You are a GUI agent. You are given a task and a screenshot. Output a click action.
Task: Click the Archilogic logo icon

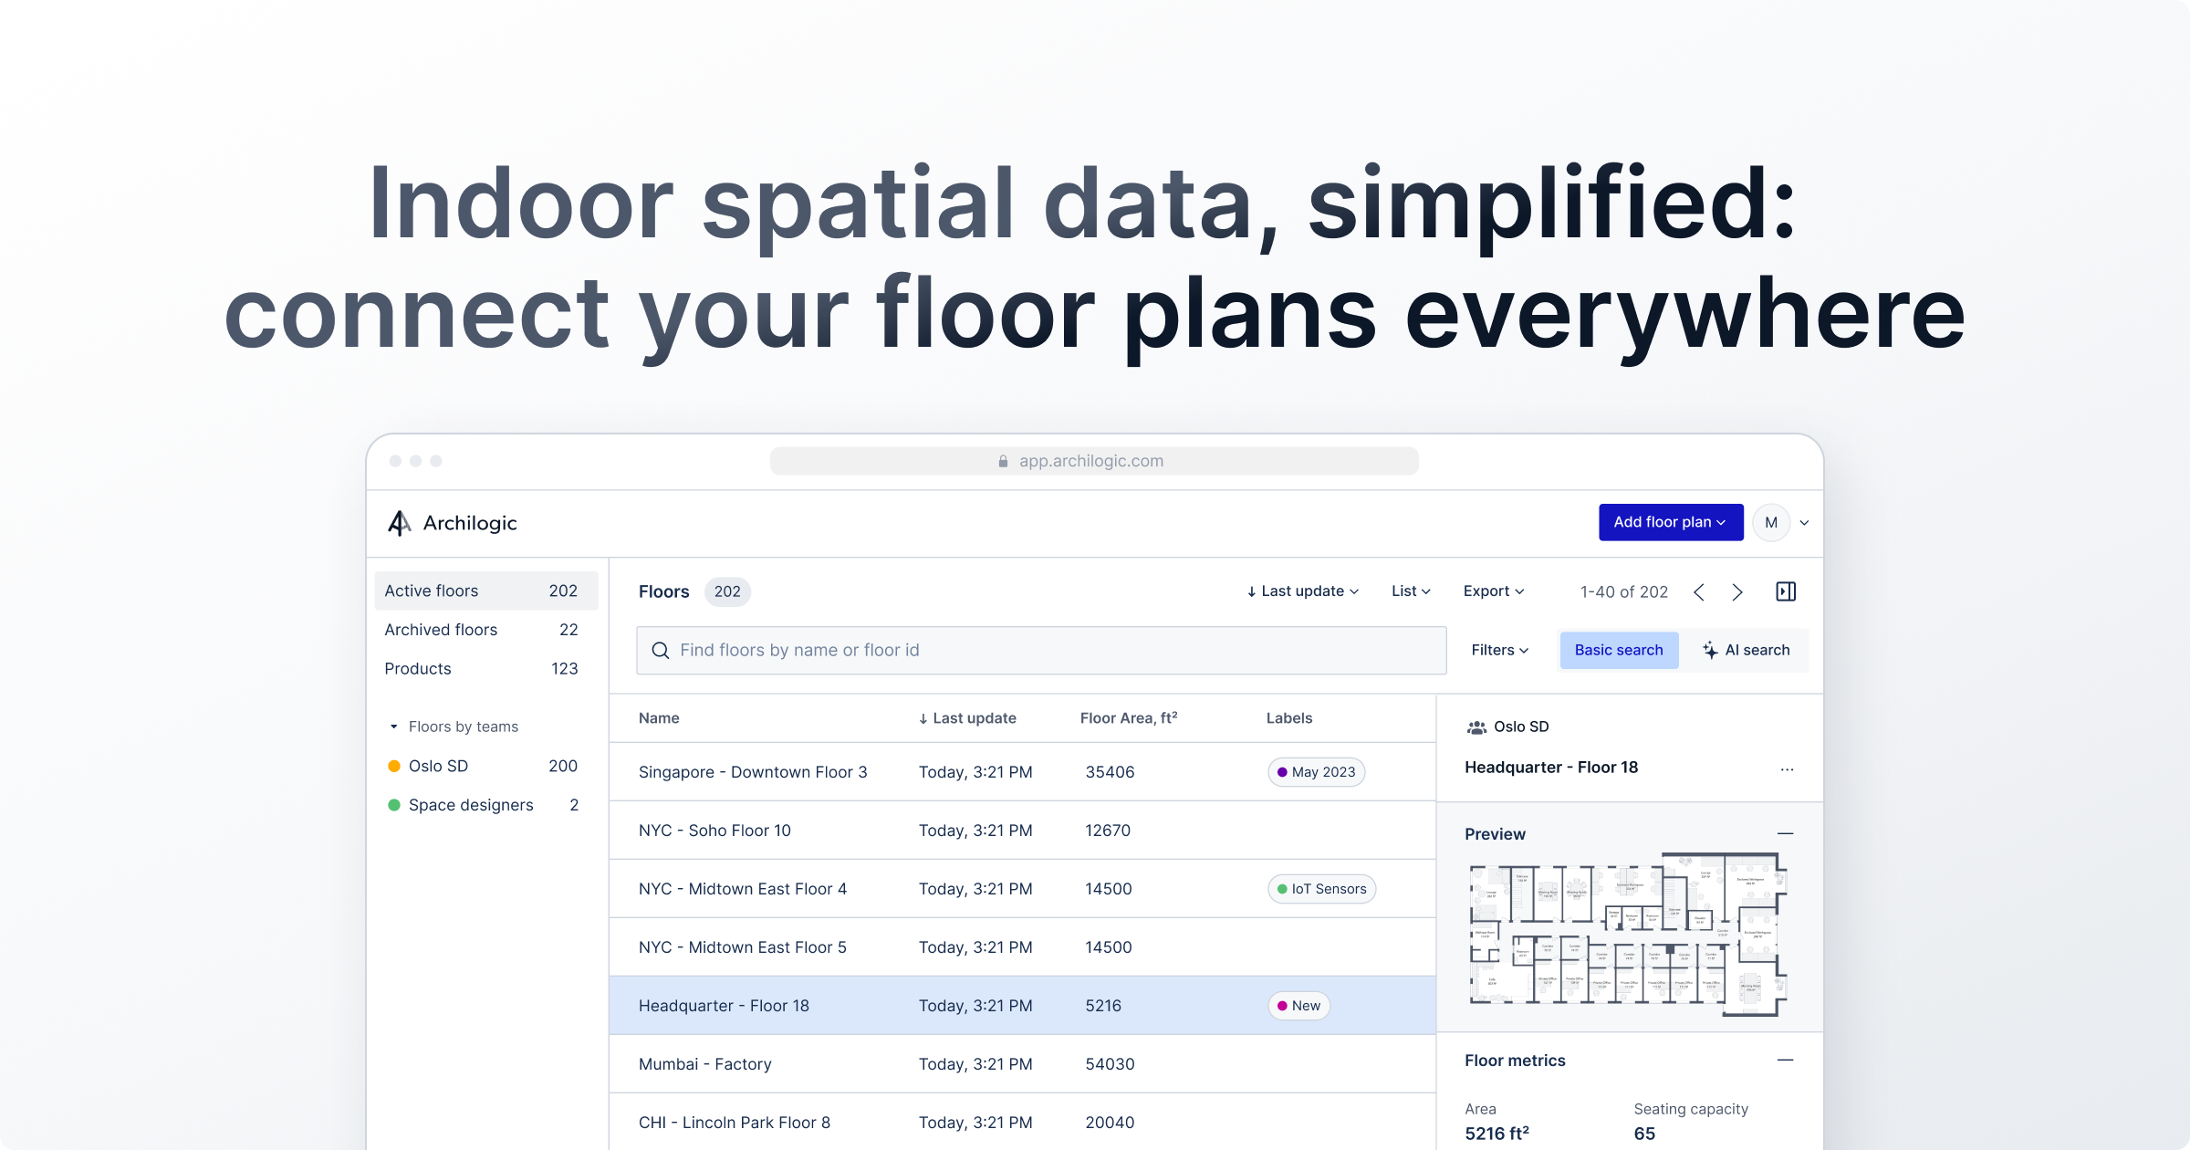[399, 523]
